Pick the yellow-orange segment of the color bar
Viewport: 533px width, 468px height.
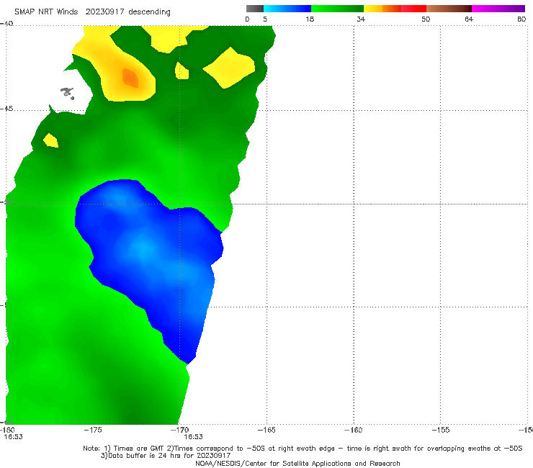click(x=382, y=9)
